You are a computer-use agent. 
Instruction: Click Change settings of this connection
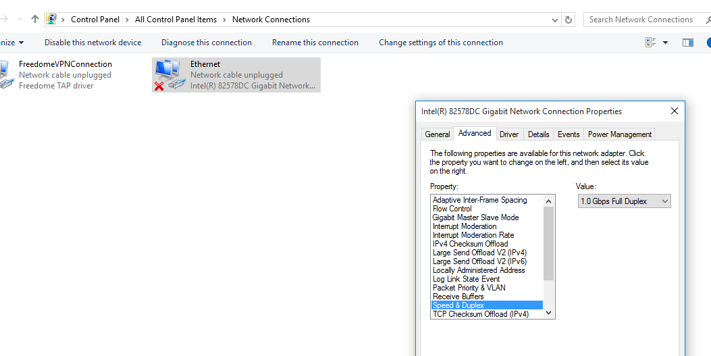(441, 43)
